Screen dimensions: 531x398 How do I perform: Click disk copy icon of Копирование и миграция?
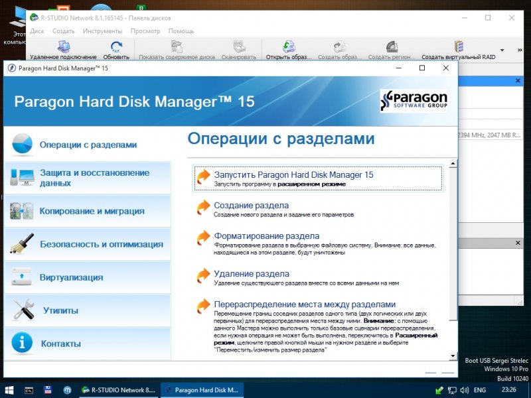pyautogui.click(x=21, y=210)
